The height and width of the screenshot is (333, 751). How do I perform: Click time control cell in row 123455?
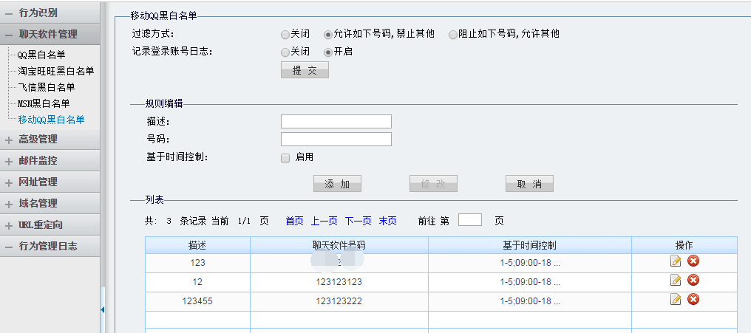(x=530, y=301)
